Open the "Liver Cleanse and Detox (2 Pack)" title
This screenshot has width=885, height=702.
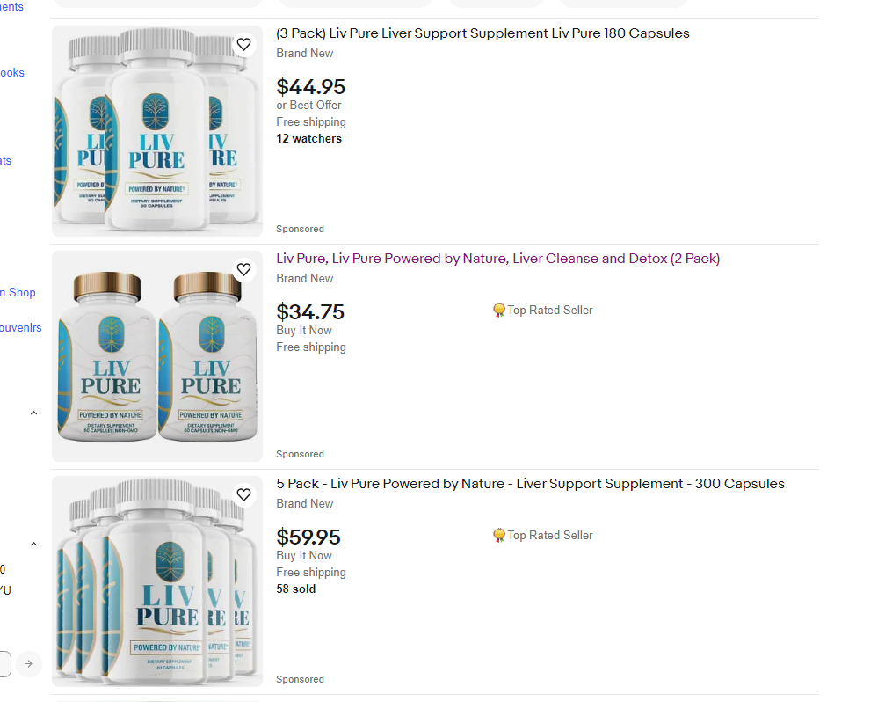click(497, 259)
